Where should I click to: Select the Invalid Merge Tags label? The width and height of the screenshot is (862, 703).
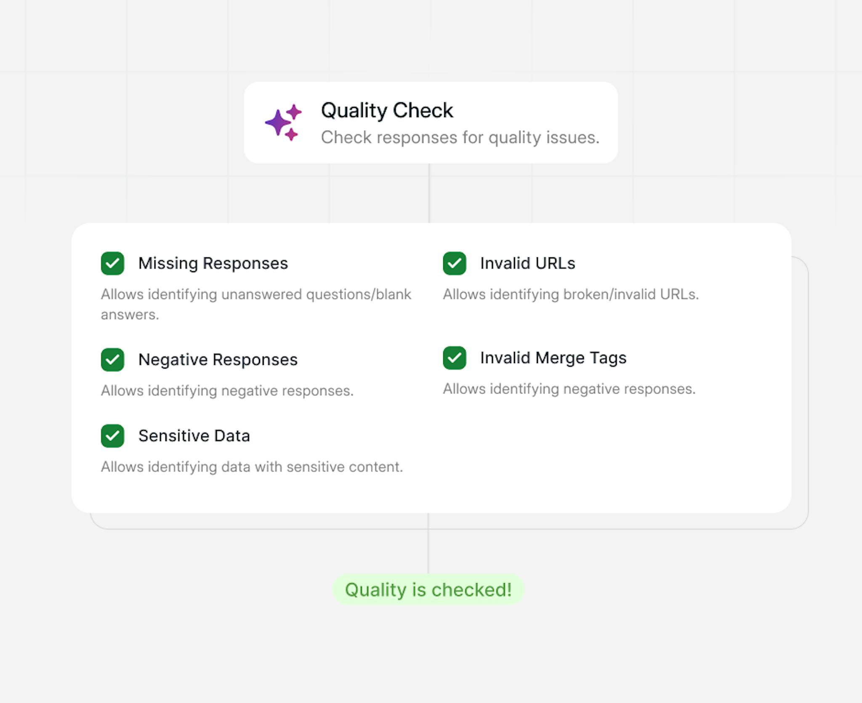(553, 358)
